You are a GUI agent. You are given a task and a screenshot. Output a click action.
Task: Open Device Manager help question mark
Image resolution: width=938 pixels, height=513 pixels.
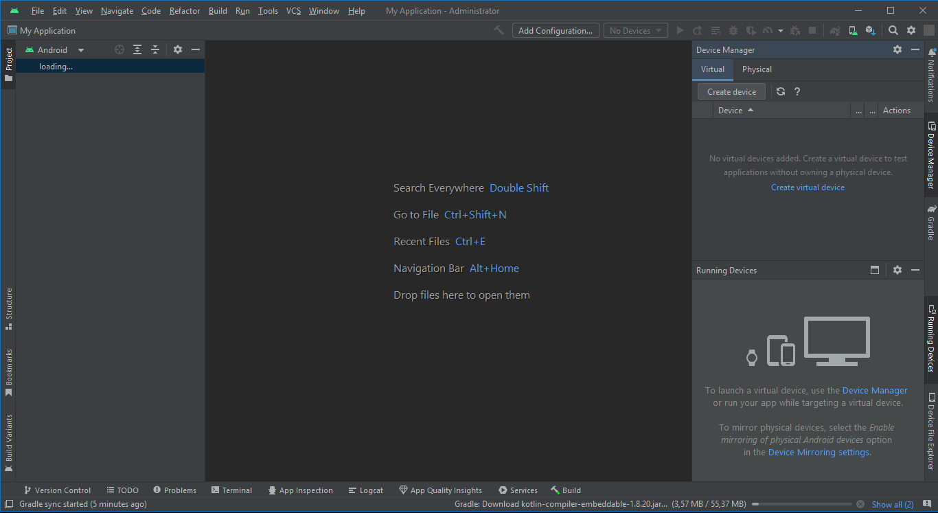(797, 91)
